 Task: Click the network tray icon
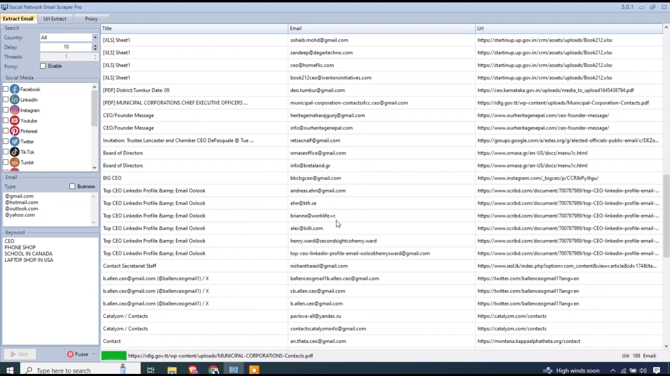click(623, 370)
